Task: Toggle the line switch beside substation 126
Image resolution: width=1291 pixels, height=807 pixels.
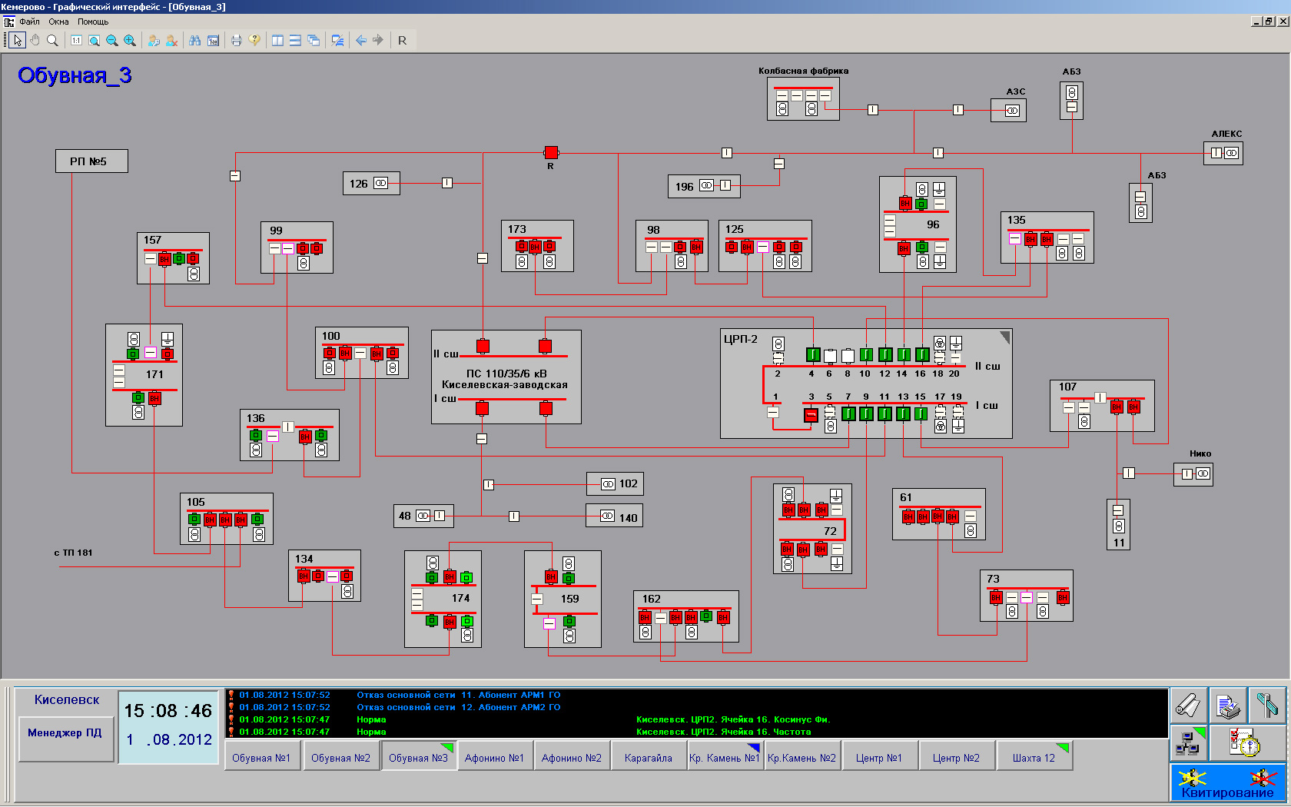Action: (447, 183)
